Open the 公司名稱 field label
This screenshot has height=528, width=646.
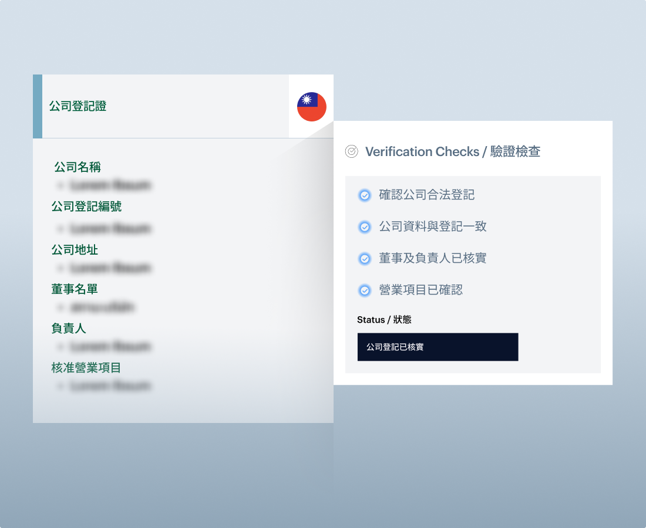pyautogui.click(x=78, y=167)
